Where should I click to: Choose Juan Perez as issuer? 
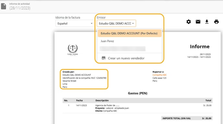coord(107,41)
